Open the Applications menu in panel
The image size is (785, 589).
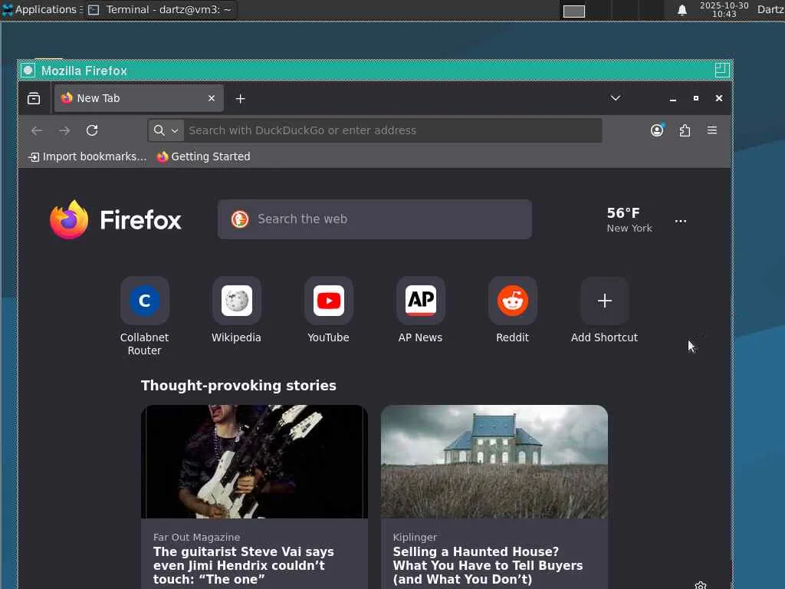coord(42,9)
